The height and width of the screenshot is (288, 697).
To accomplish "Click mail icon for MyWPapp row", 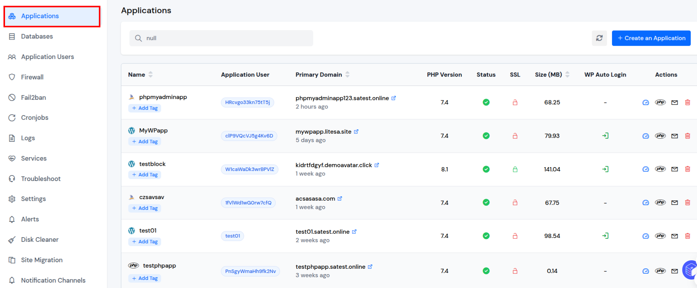I will (x=675, y=136).
